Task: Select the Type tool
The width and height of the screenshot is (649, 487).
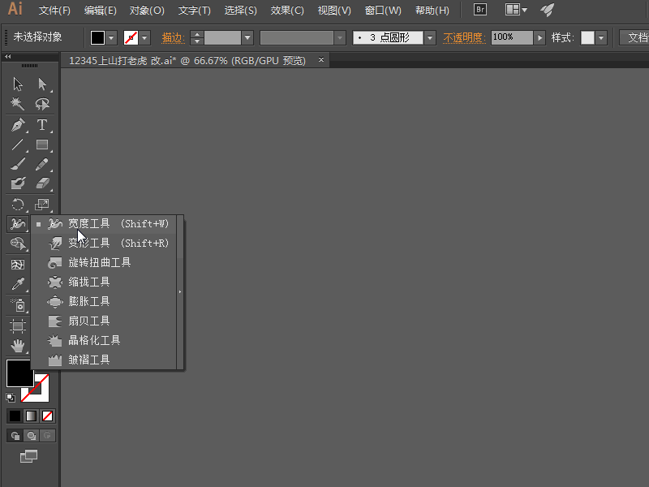Action: tap(42, 125)
